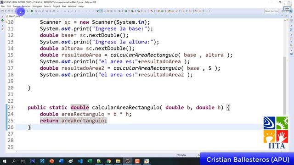Select the Main1.java editor tab
294x165 pixels.
coord(14,16)
